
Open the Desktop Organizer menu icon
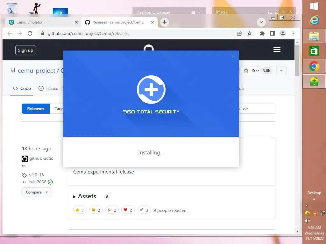click(x=193, y=12)
